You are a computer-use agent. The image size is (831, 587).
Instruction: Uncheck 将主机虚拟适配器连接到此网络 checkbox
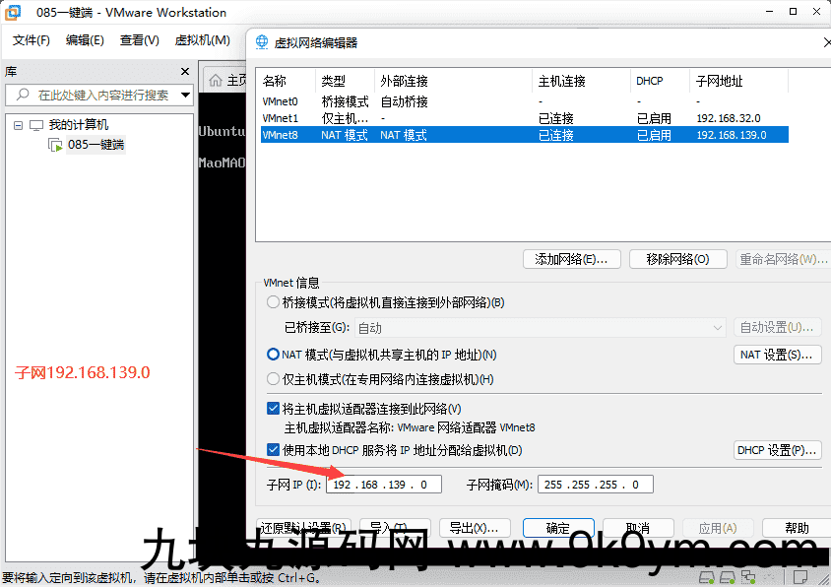274,409
